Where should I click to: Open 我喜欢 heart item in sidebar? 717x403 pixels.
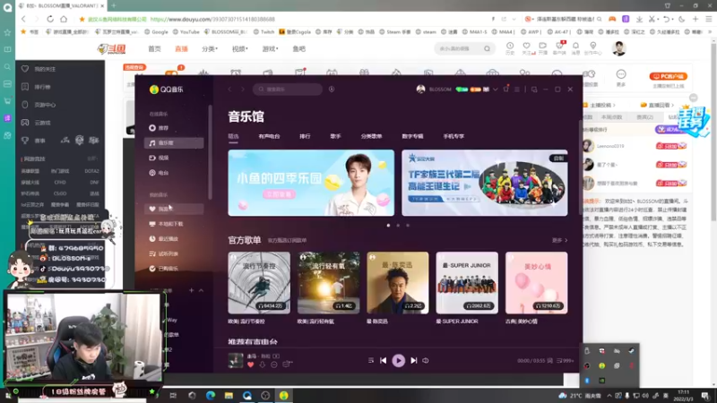tap(174, 209)
